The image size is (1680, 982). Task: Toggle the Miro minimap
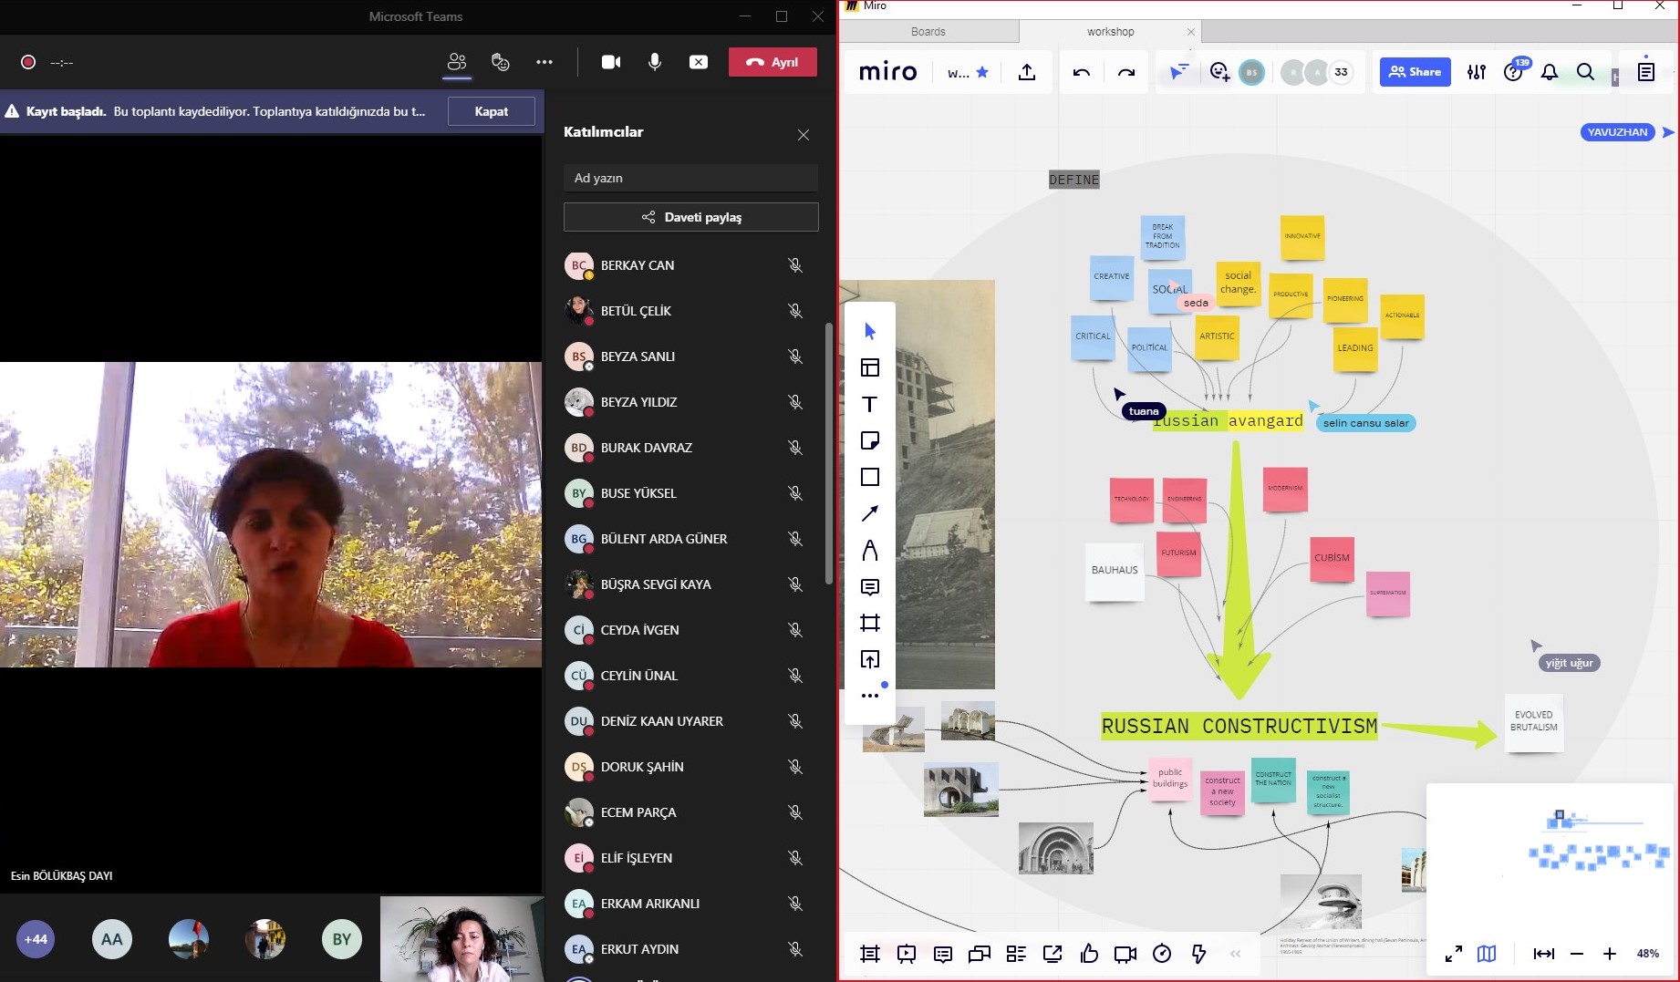pyautogui.click(x=1487, y=954)
